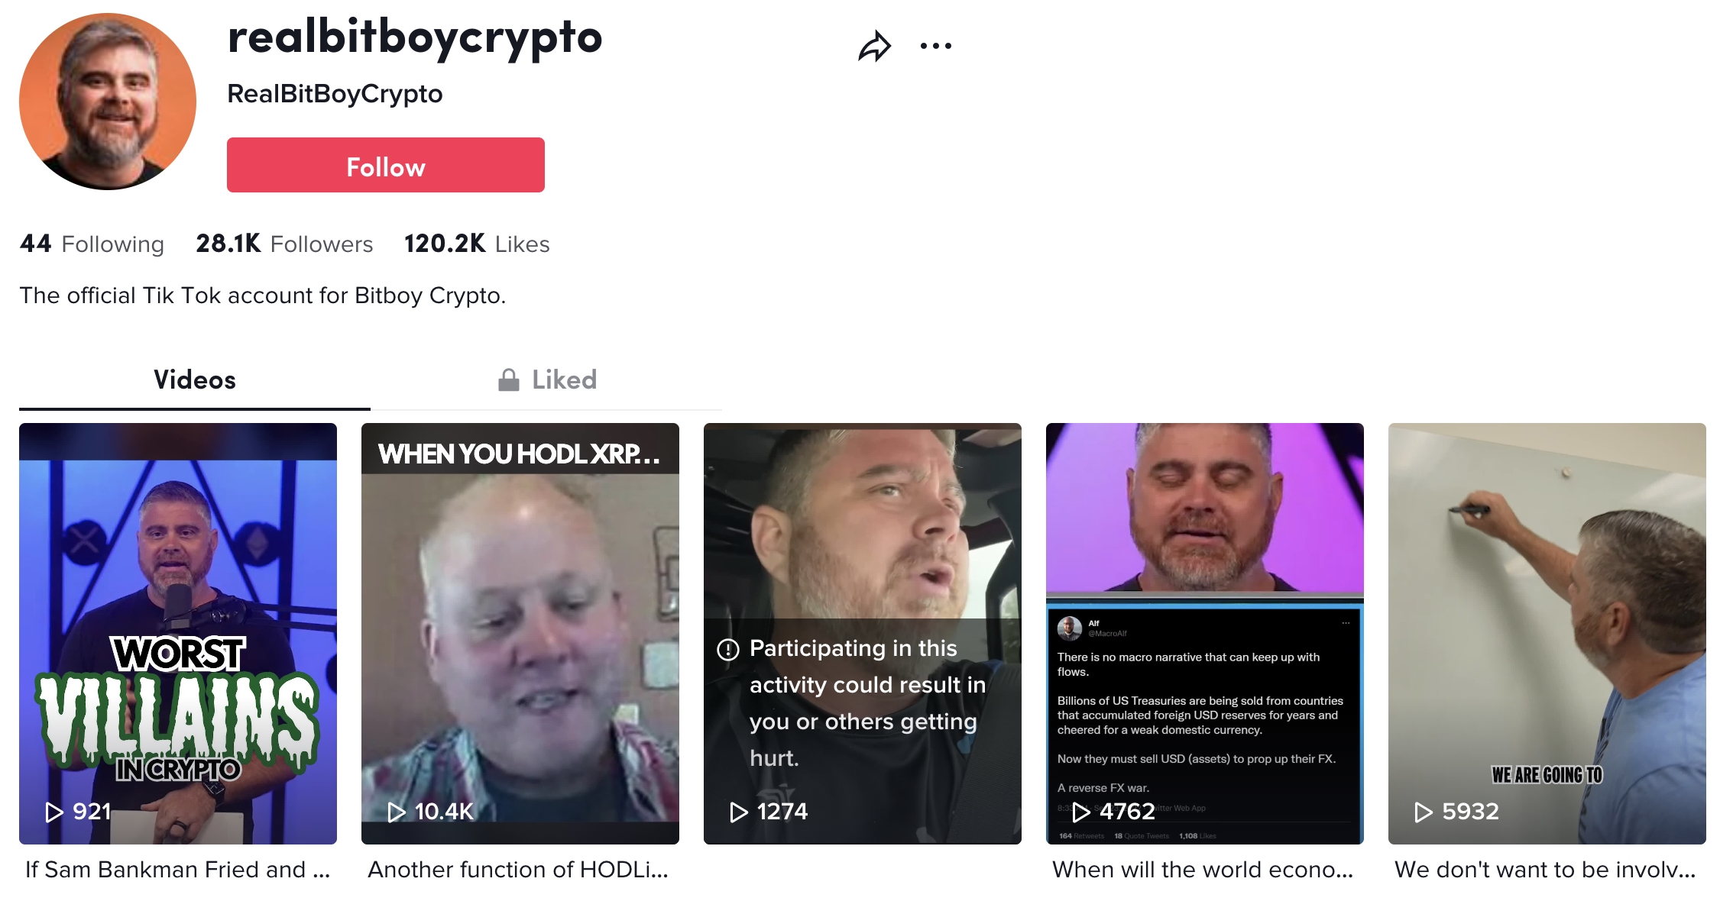This screenshot has width=1733, height=901.
Task: Click the play icon beside 5932 views
Action: tap(1424, 812)
